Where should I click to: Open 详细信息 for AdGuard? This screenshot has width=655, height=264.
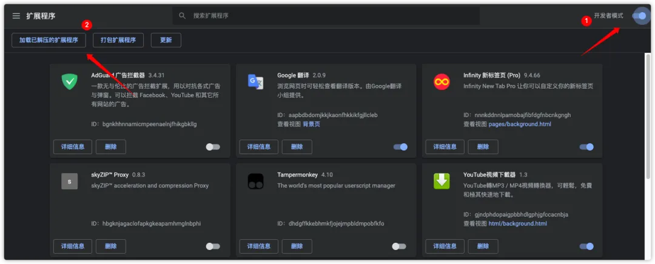click(73, 147)
